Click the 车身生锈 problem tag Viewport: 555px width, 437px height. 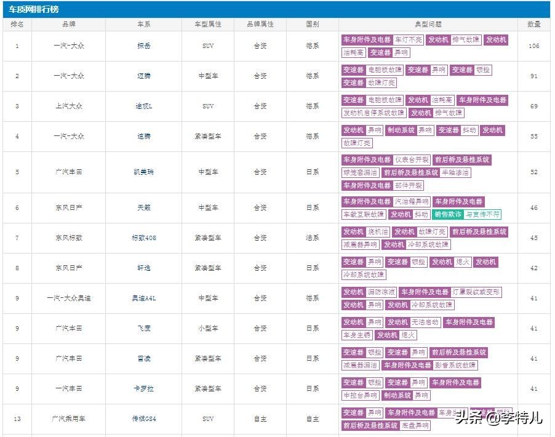357,335
